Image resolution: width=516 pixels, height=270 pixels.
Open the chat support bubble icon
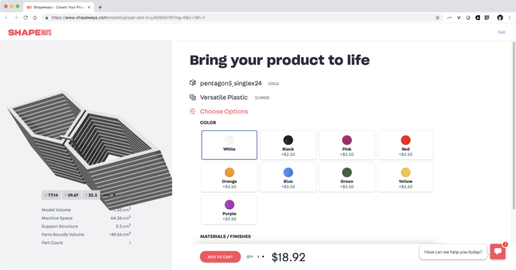click(497, 252)
